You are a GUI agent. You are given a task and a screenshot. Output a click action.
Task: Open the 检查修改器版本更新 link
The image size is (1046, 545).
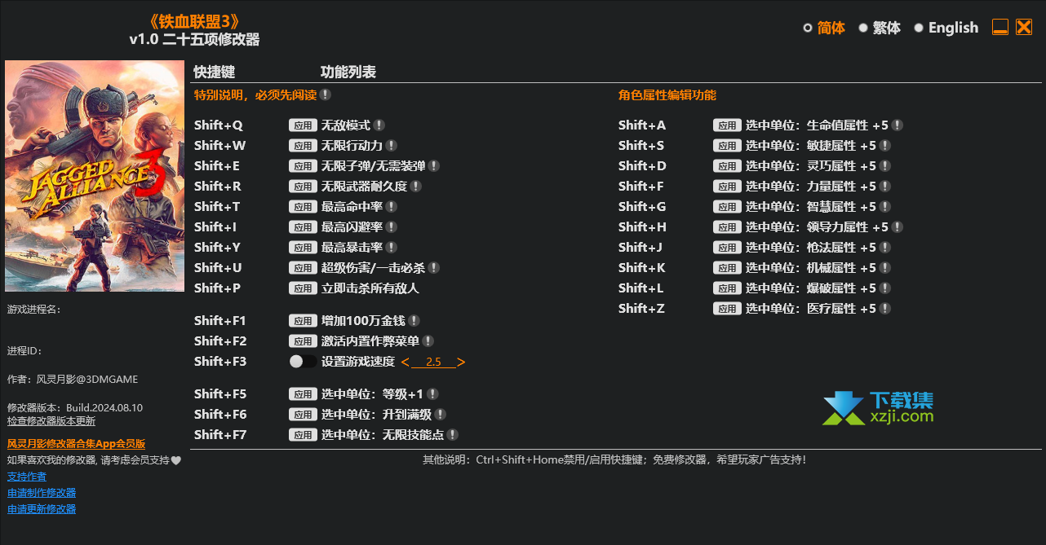click(x=51, y=421)
